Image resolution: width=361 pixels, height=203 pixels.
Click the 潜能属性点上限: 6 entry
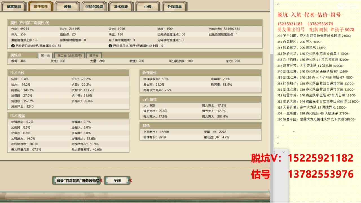coord(24,40)
